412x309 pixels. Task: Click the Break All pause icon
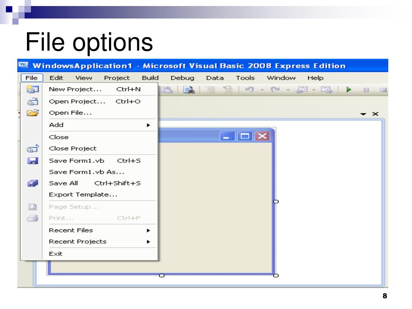366,90
